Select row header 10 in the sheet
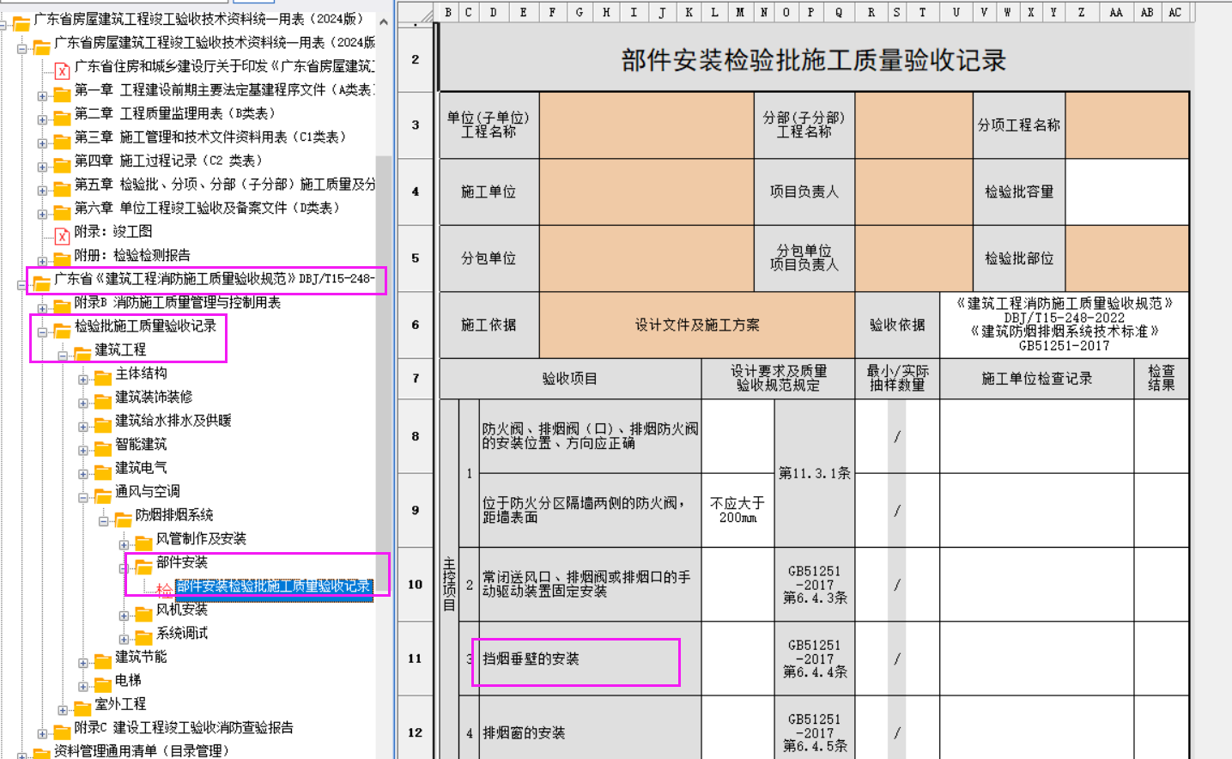Image resolution: width=1232 pixels, height=759 pixels. 416,585
